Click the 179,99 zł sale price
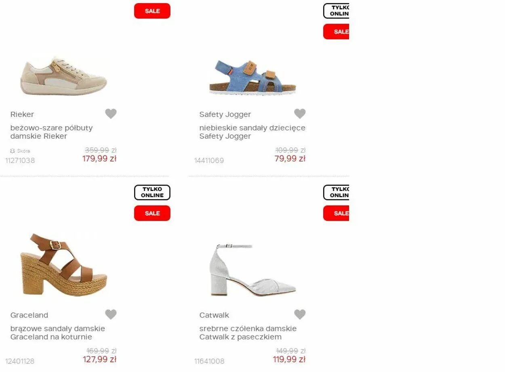This screenshot has height=372, width=505. click(99, 159)
